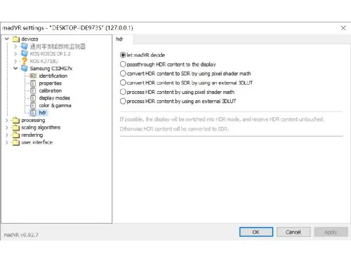Open the color & gamma tree item
This screenshot has height=263, width=351.
click(55, 105)
